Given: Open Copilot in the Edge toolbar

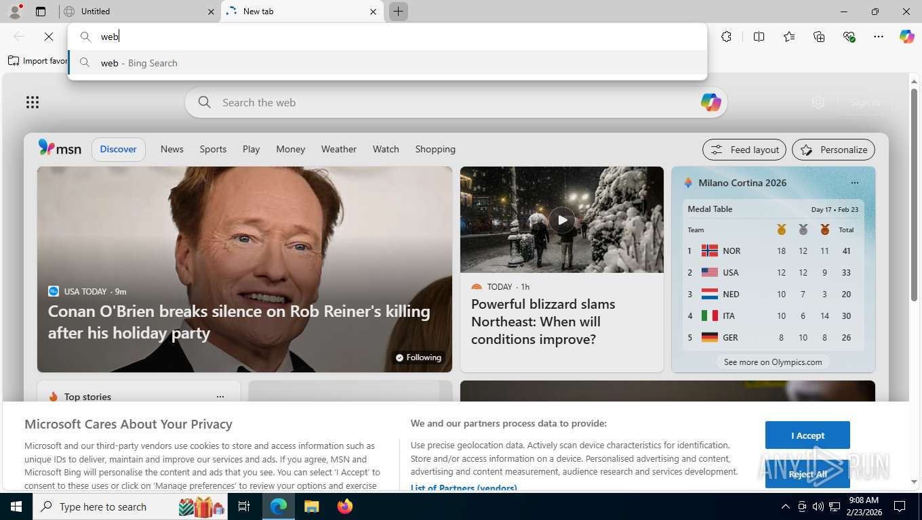Looking at the screenshot, I should tap(907, 37).
